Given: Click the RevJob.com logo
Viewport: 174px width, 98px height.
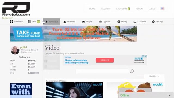Looking at the screenshot, I should click(x=16, y=9).
